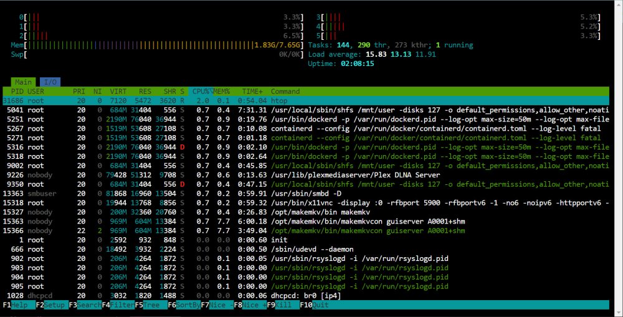
Task: Select the makemkv row PID 15327
Action: coord(306,212)
